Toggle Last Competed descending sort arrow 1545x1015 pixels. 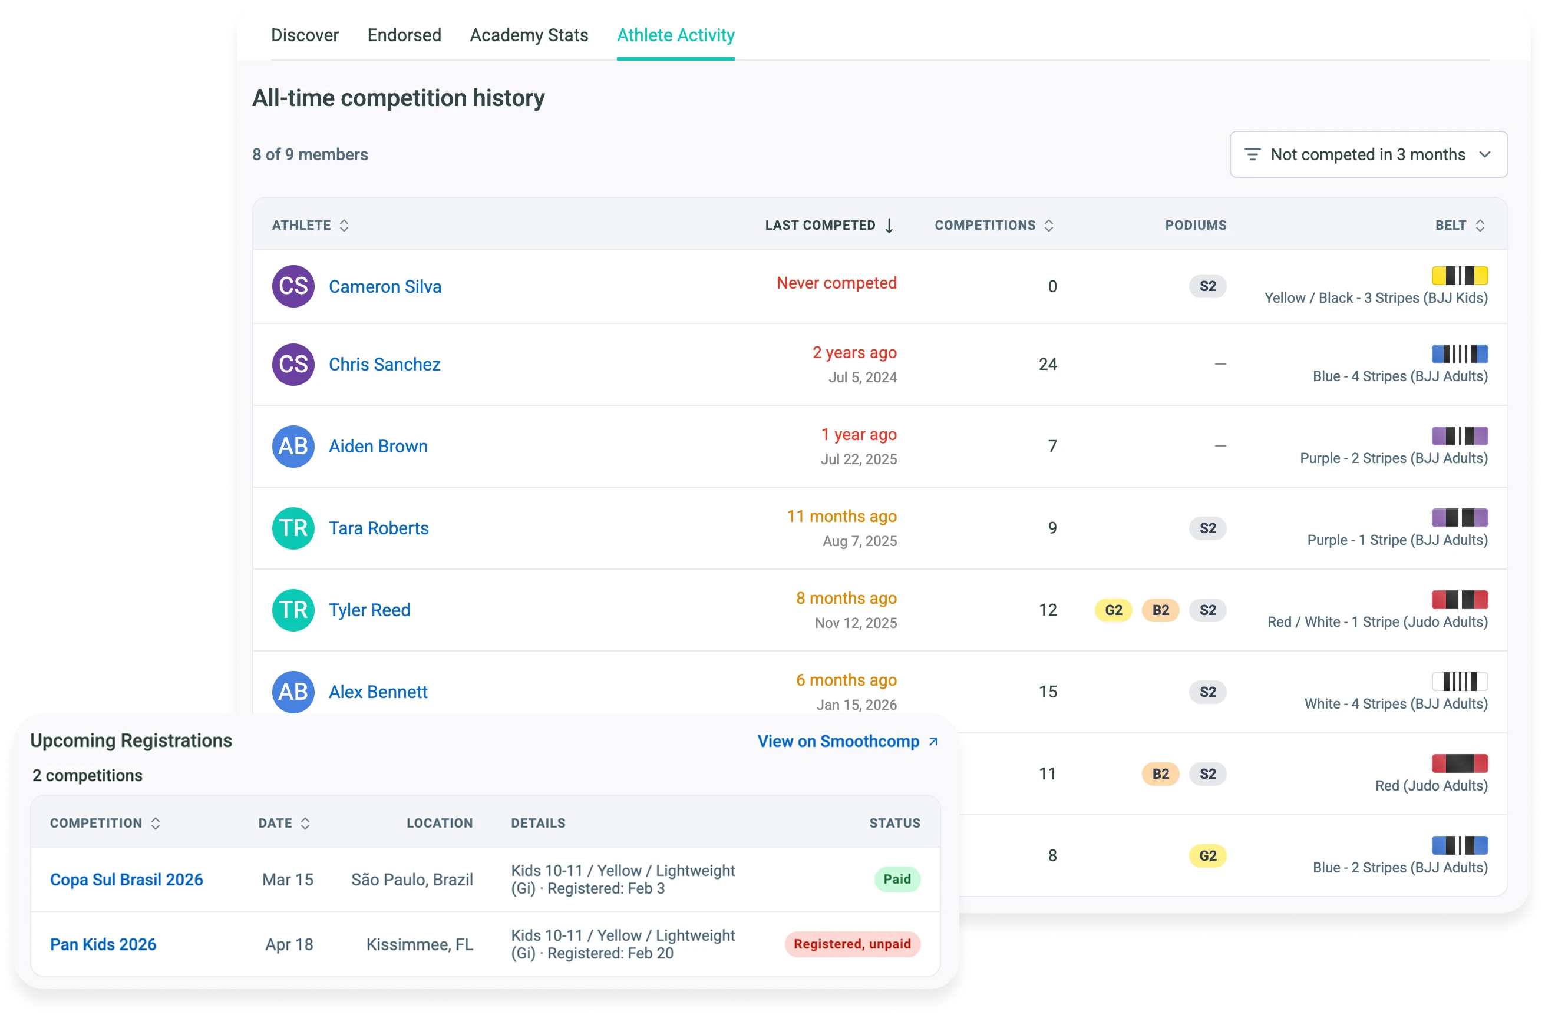coord(889,225)
